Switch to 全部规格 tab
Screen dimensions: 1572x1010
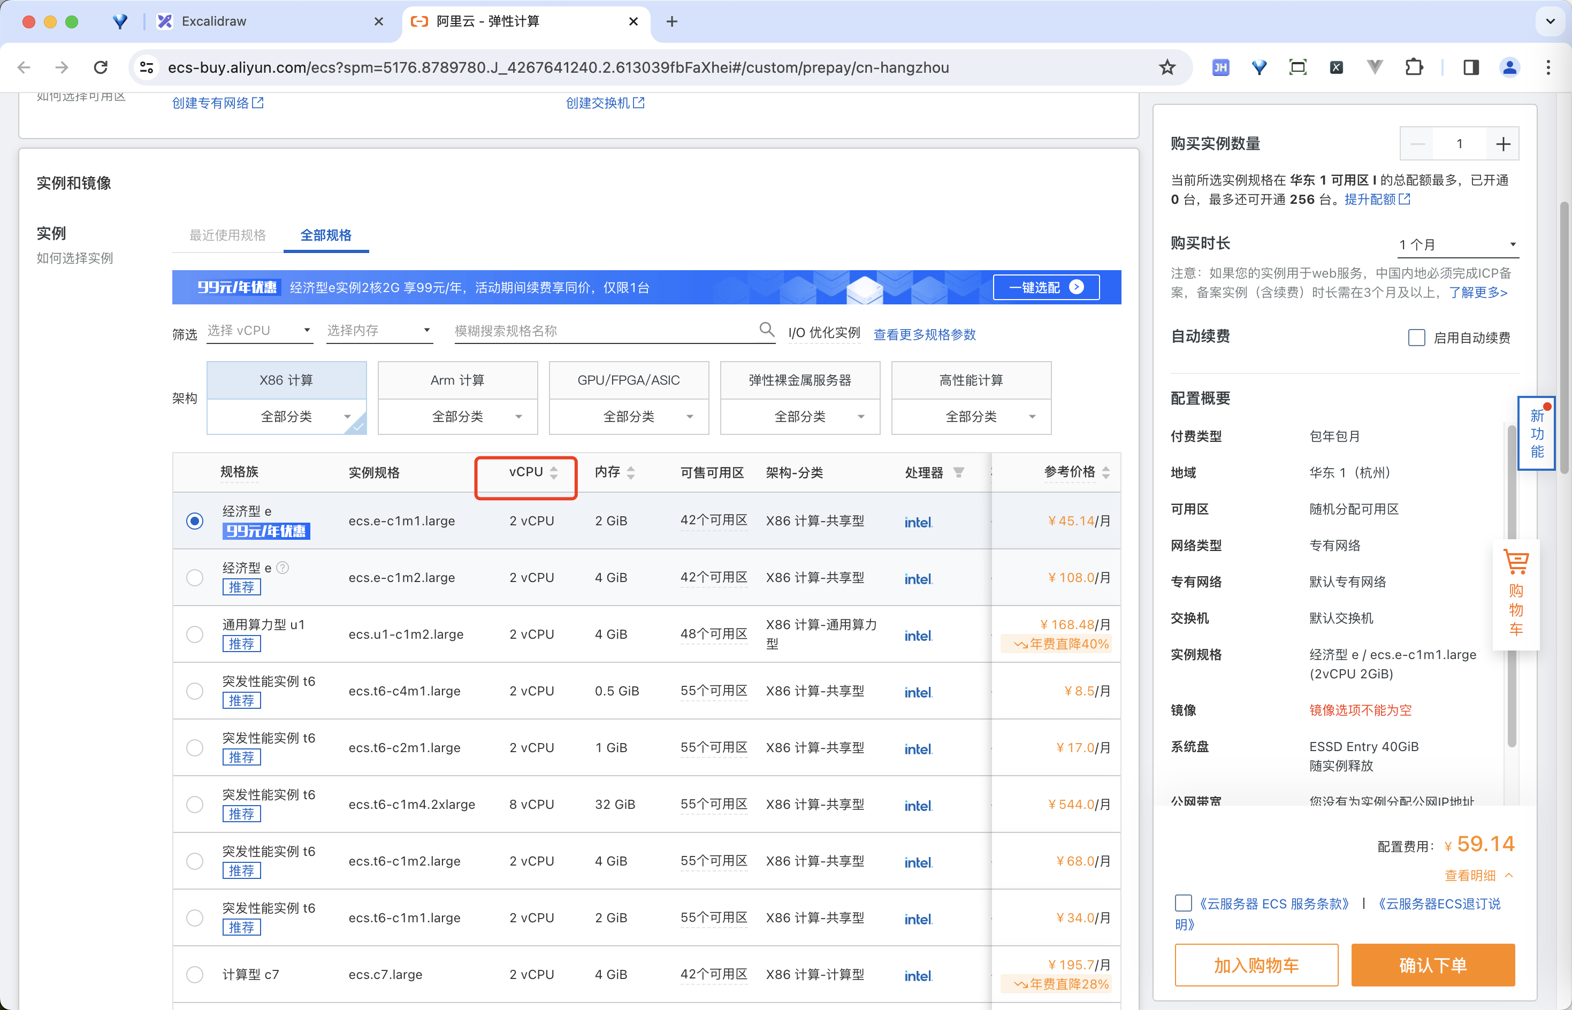pos(326,235)
